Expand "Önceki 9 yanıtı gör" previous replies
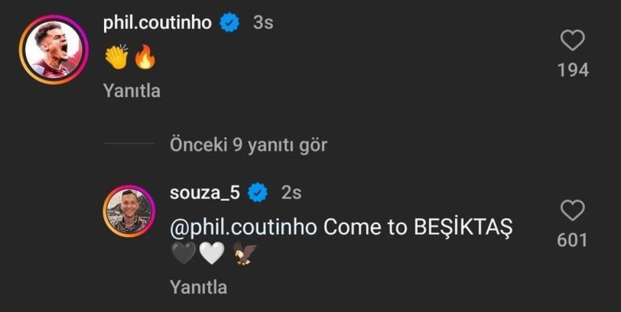The width and height of the screenshot is (621, 312). (x=248, y=145)
